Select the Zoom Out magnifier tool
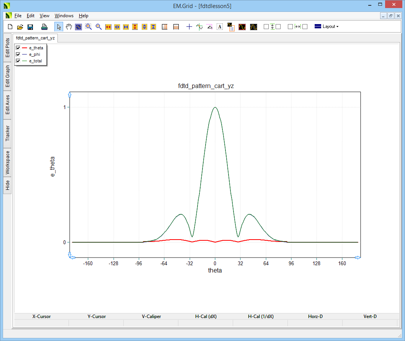Screen dimensions: 405x341 point(98,27)
